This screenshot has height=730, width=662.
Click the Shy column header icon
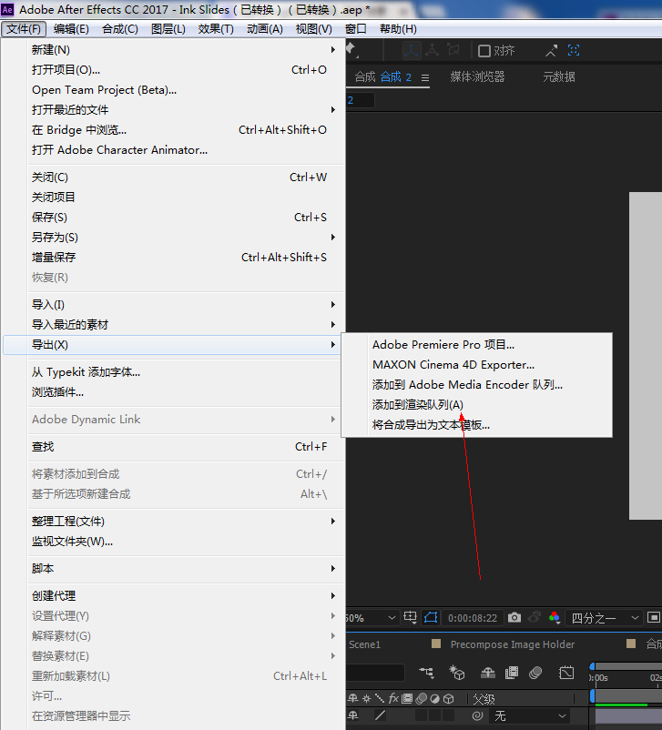point(352,698)
